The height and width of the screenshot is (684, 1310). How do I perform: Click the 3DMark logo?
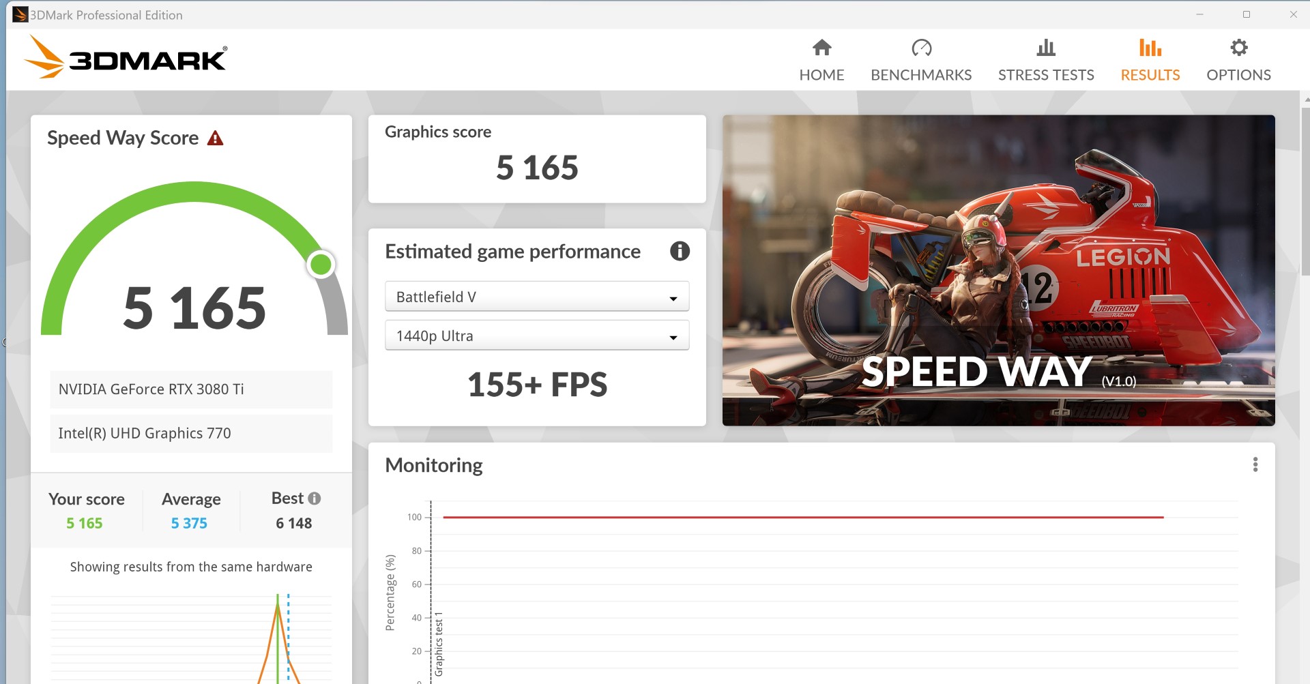click(x=126, y=58)
